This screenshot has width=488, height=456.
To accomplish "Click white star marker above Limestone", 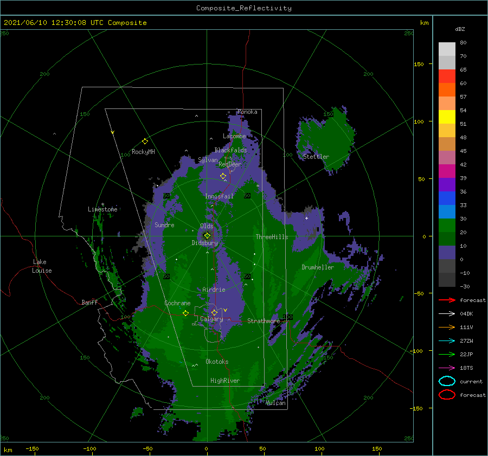I will 102,204.
